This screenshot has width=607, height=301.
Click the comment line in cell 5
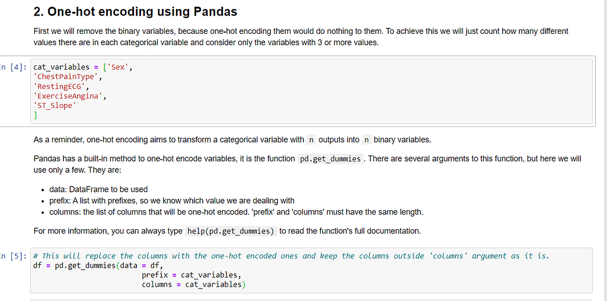click(x=291, y=256)
